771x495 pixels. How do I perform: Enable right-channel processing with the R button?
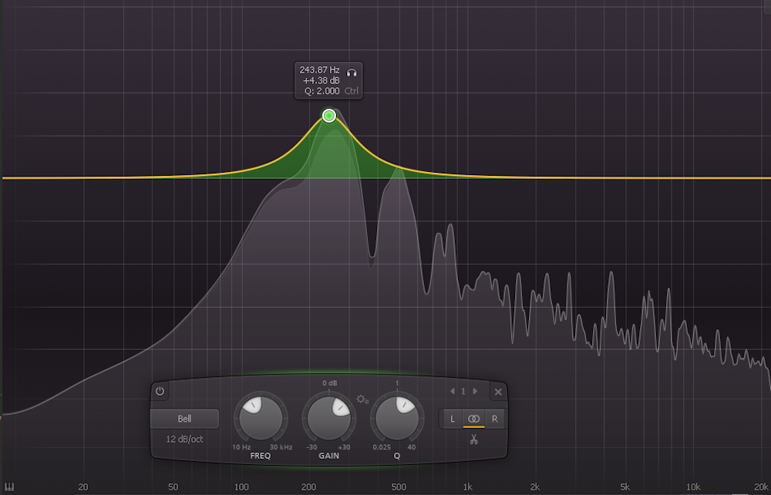(494, 419)
